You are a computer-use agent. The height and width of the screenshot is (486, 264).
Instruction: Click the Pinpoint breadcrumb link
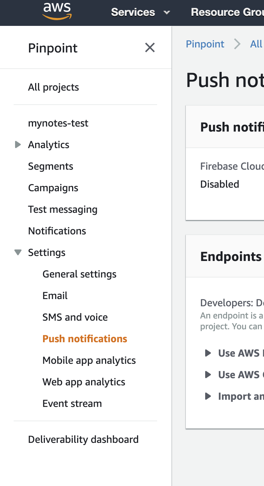point(205,44)
